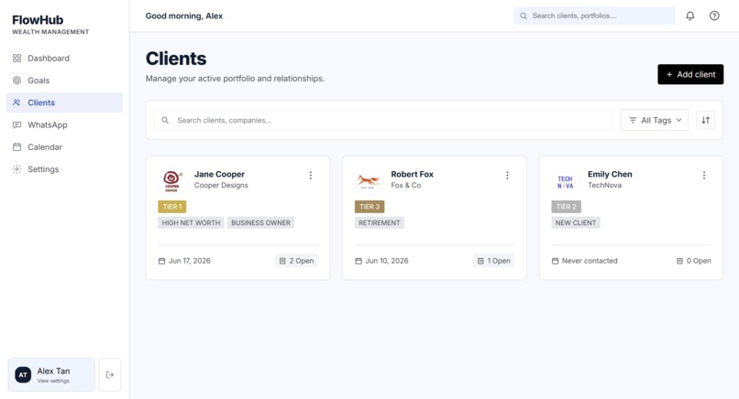
Task: Open the notifications bell
Action: pyautogui.click(x=690, y=16)
